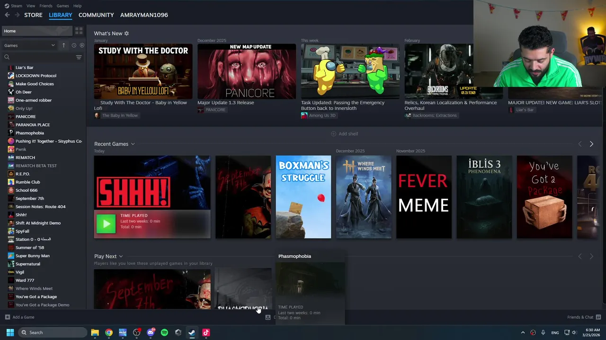Viewport: 606px width, 340px height.
Task: Switch to the STORE tab
Action: pos(33,15)
